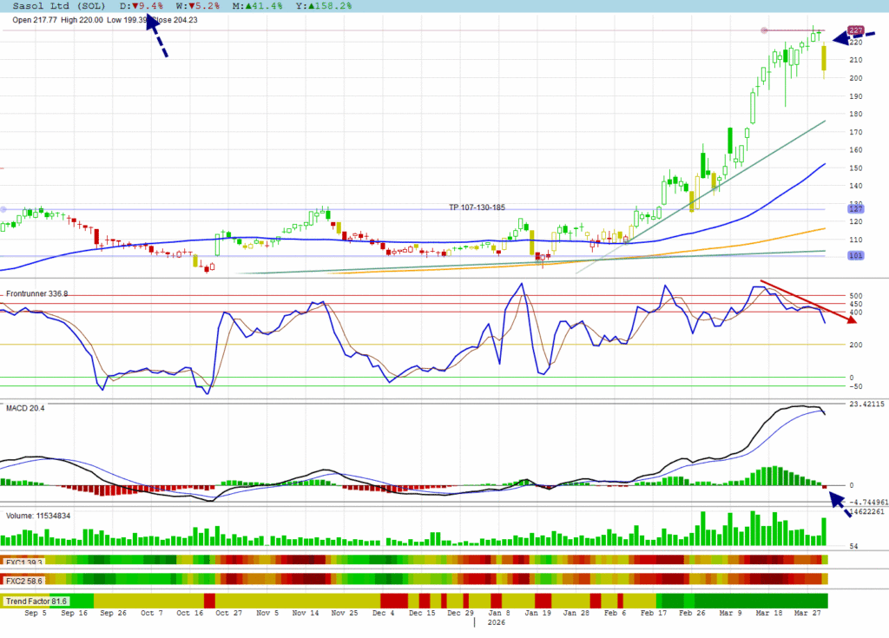
Task: Select the Volume: 11534834 label
Action: 38,516
